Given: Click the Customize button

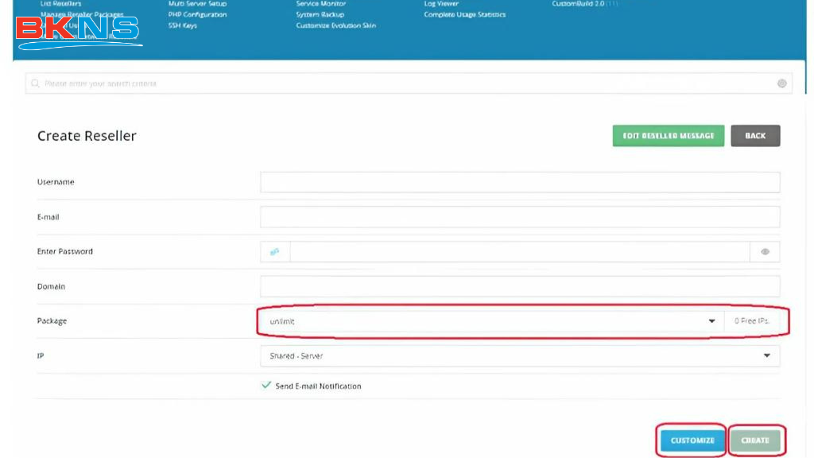Looking at the screenshot, I should click(692, 440).
